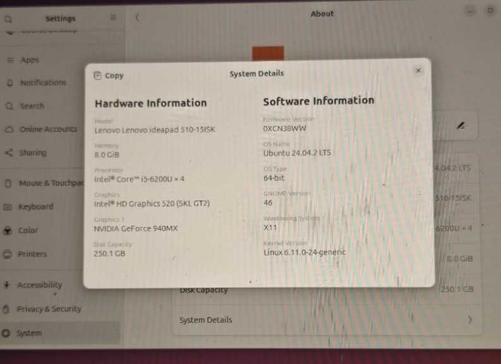Screen dimensions: 501x364
Task: Click the Copy button in System Details
Action: pos(109,76)
